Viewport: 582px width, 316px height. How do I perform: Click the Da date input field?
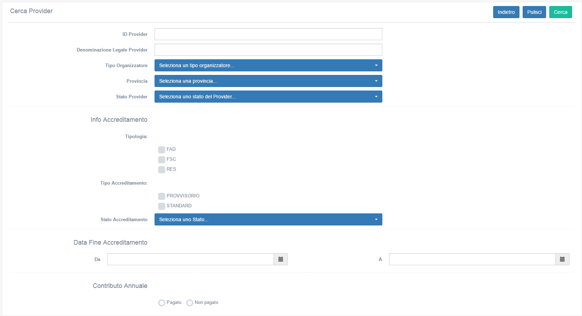tap(190, 259)
